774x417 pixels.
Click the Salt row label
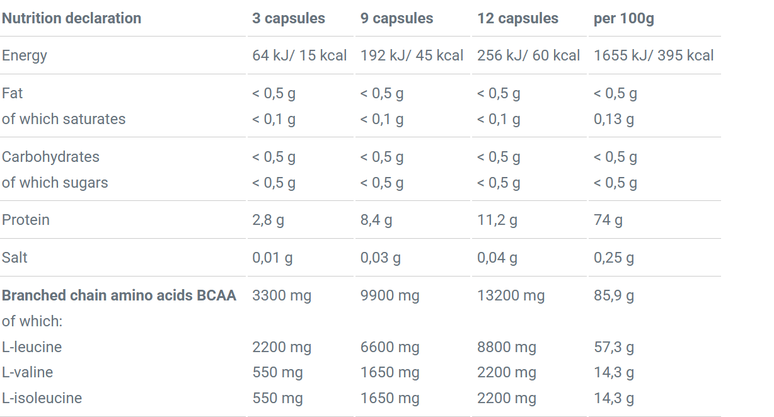click(x=14, y=258)
